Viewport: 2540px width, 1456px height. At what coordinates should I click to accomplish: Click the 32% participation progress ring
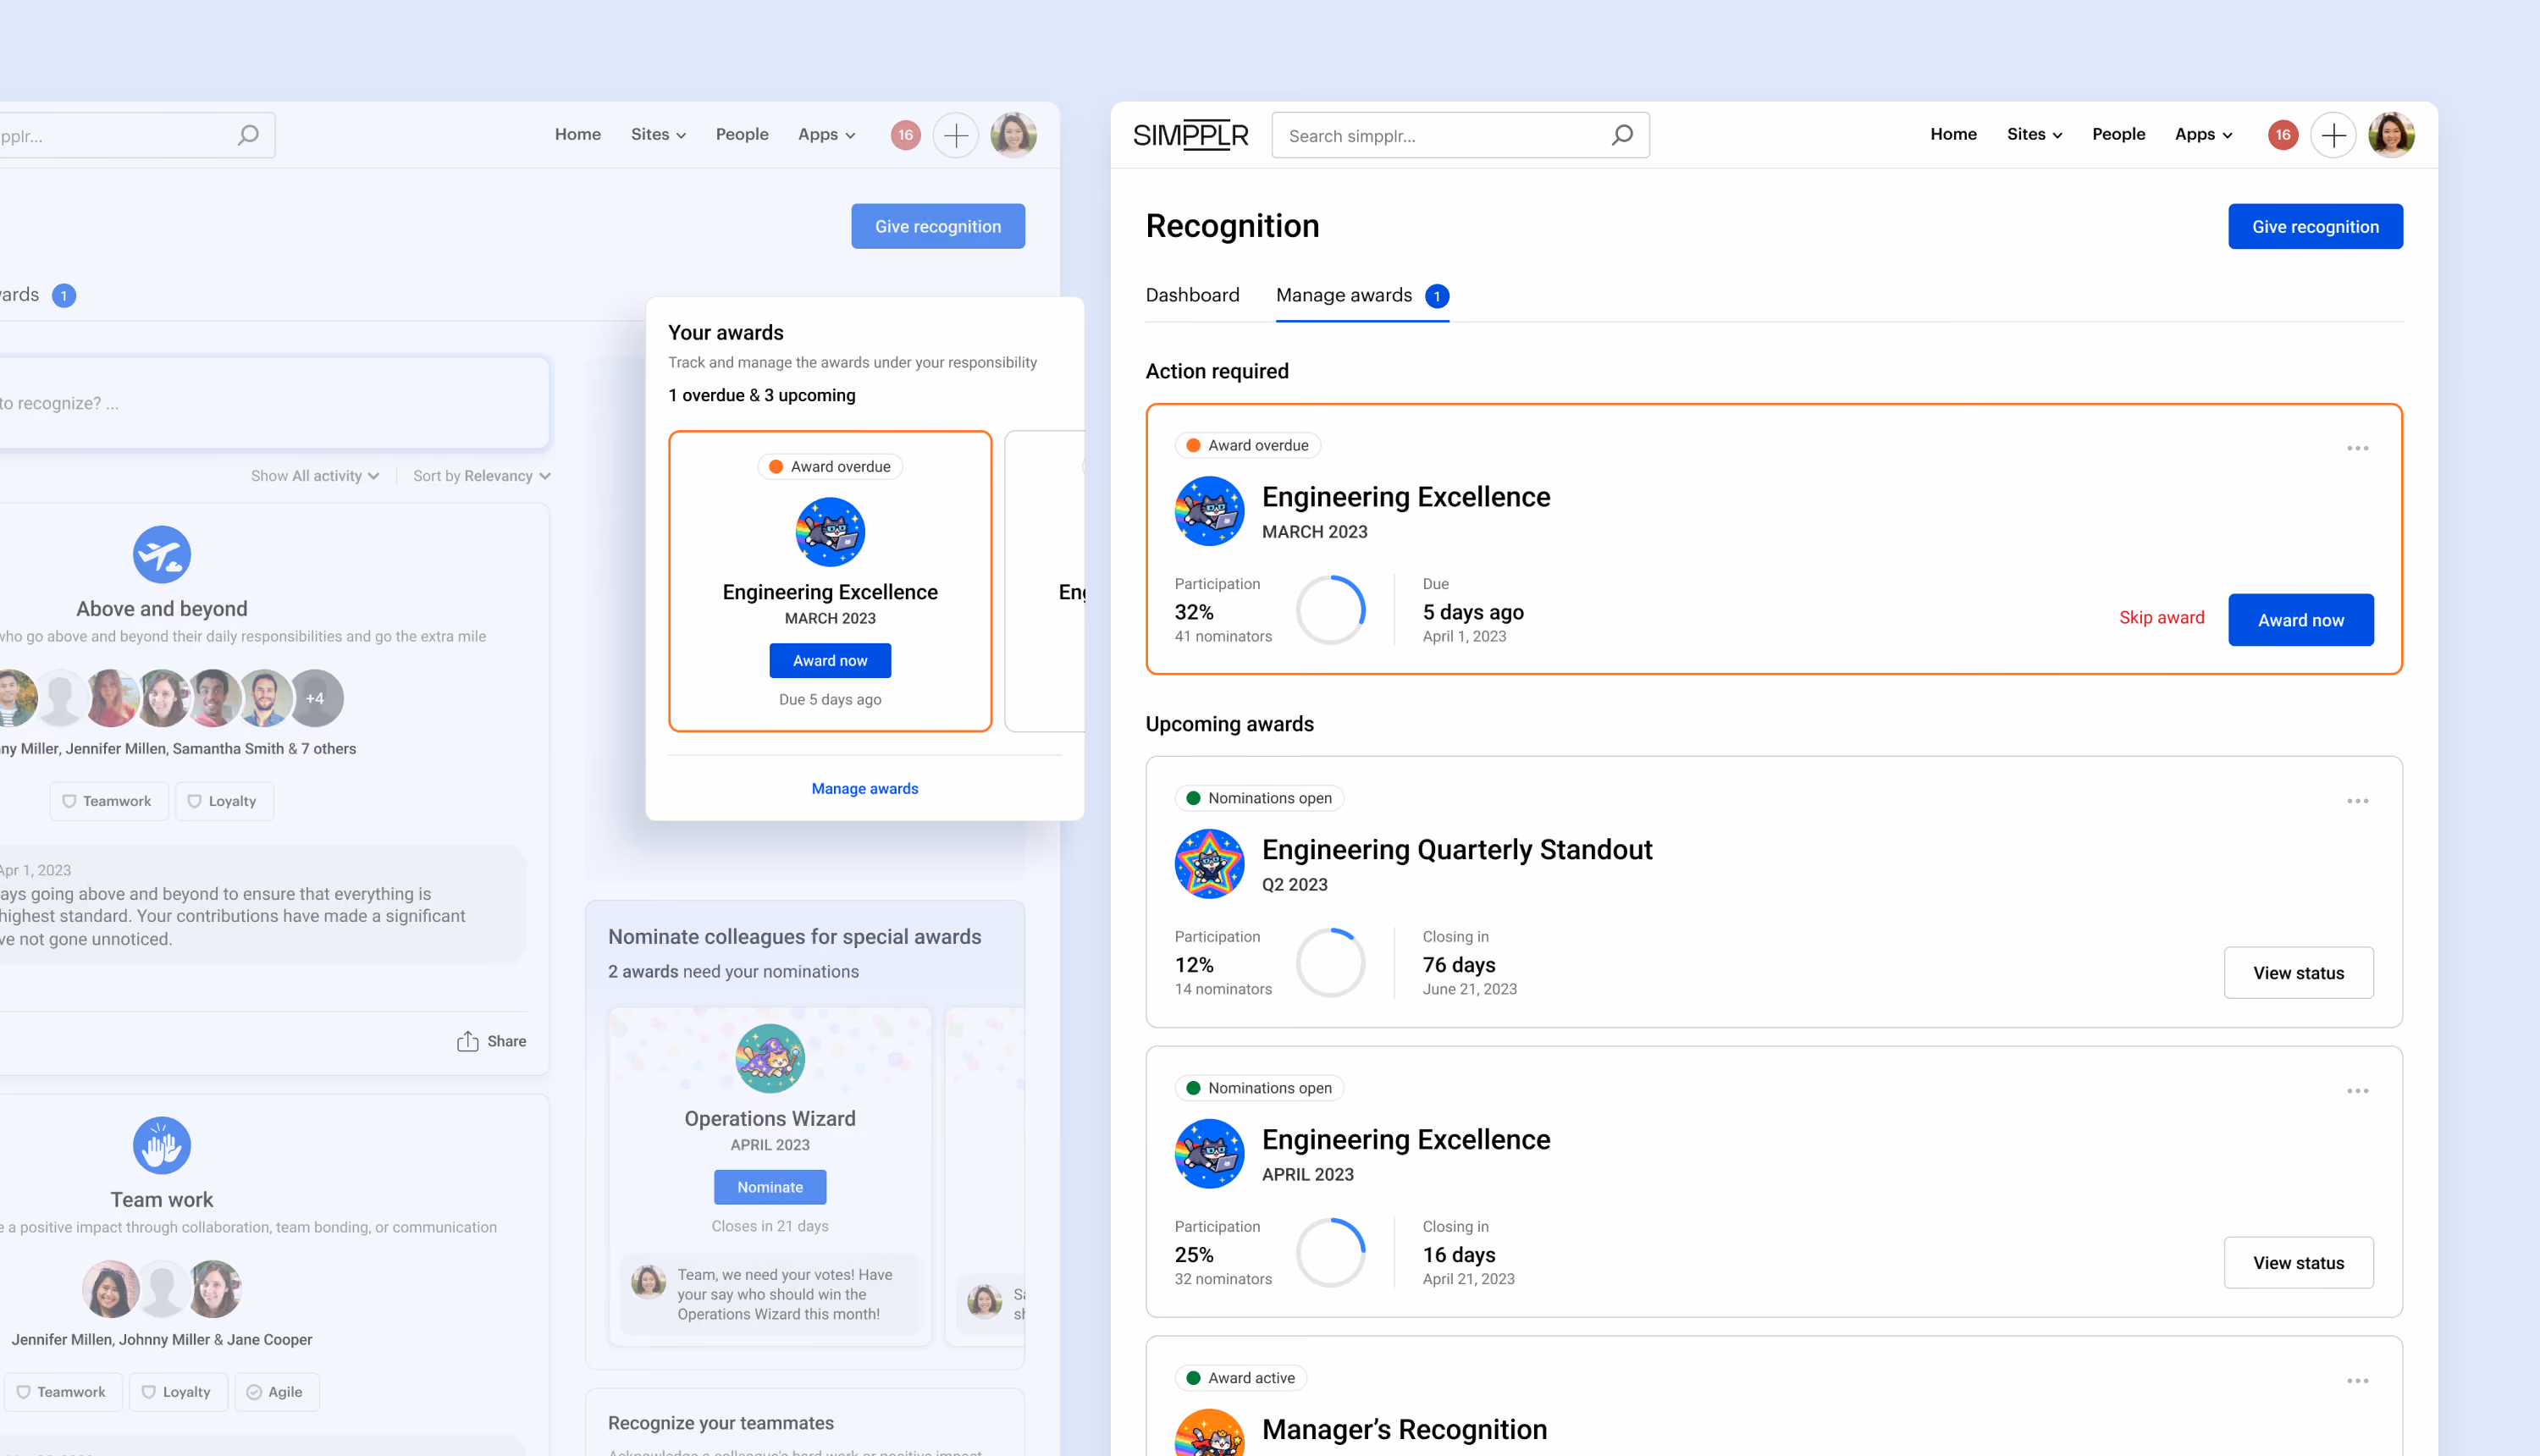(1330, 610)
